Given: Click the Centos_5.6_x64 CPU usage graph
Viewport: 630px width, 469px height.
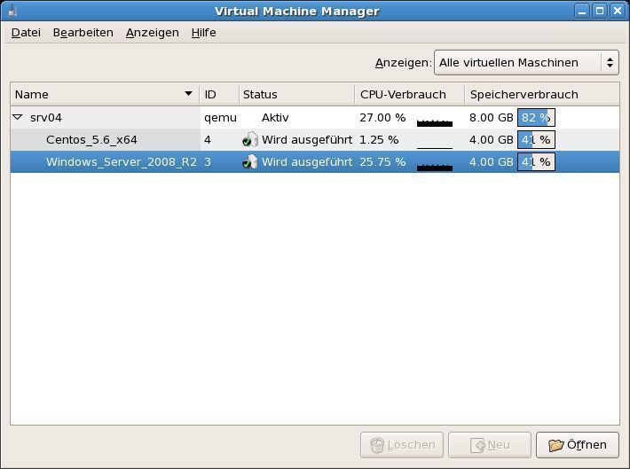Looking at the screenshot, I should click(x=435, y=147).
